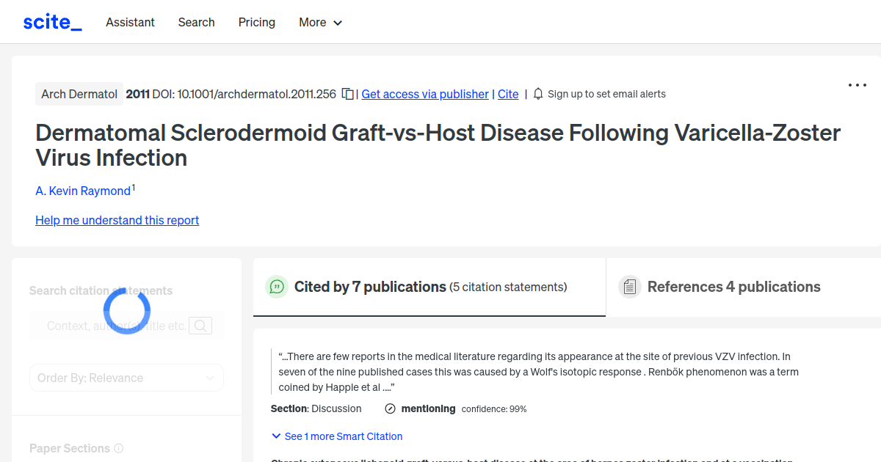The image size is (881, 462).
Task: Click Get access via publisher link
Action: pos(424,94)
